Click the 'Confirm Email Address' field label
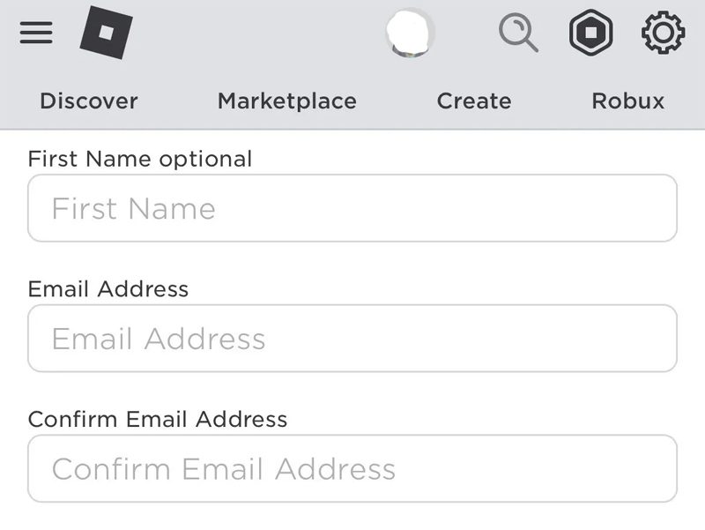 click(x=157, y=419)
